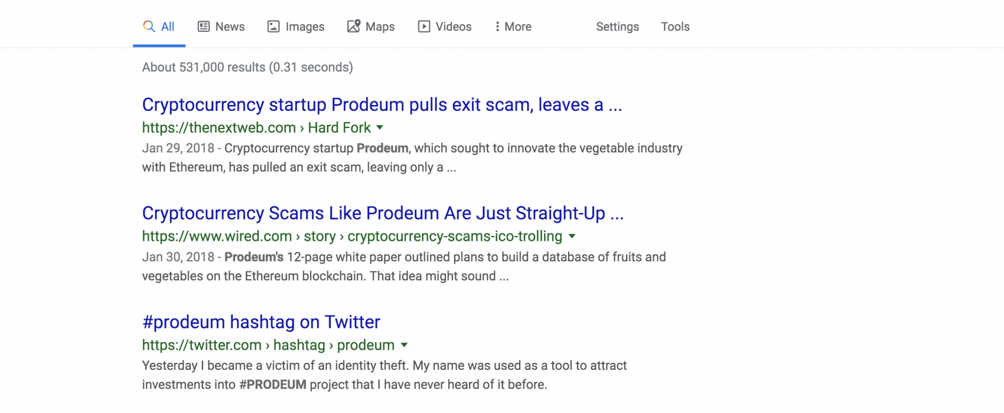Click the magnifying glass icon beside All

(149, 27)
